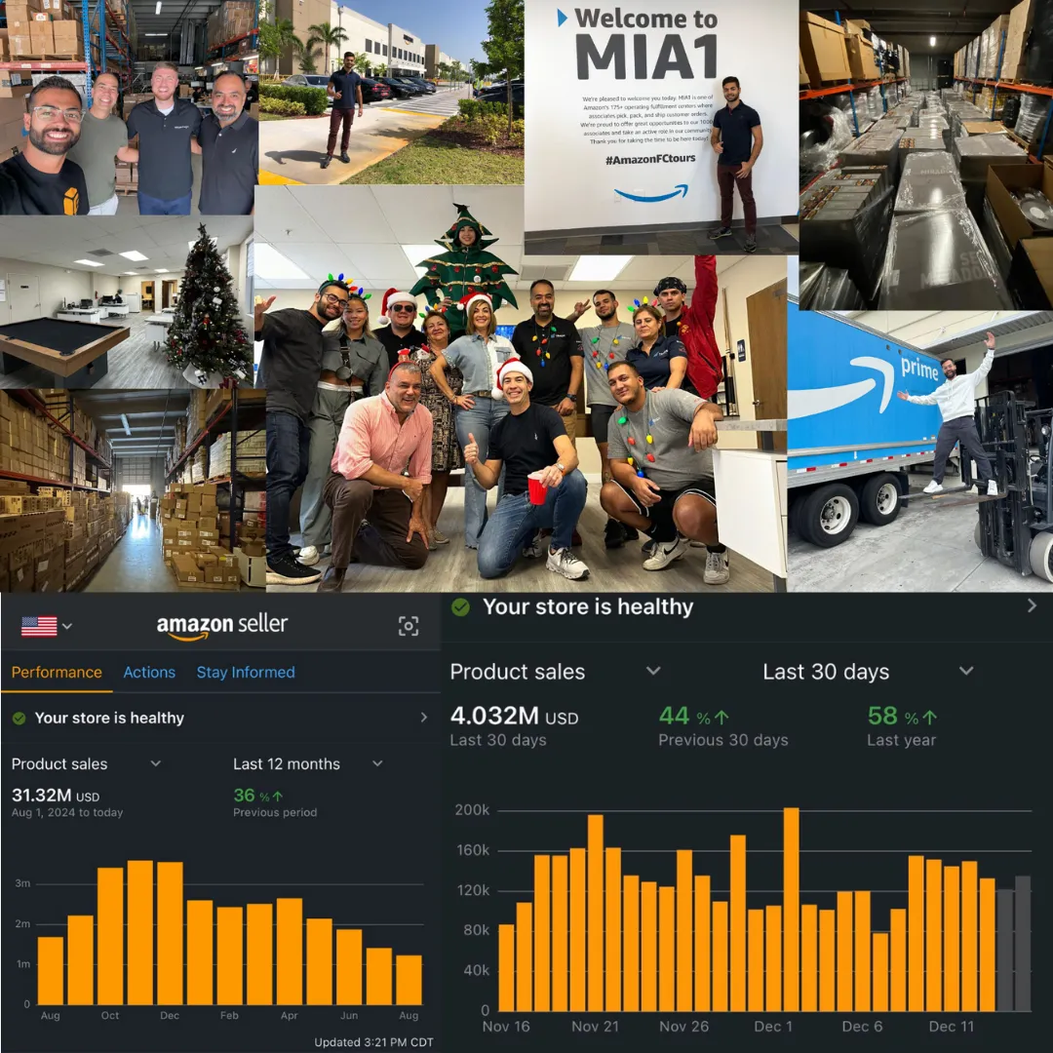Open right panel Your store is healthy banner

747,607
